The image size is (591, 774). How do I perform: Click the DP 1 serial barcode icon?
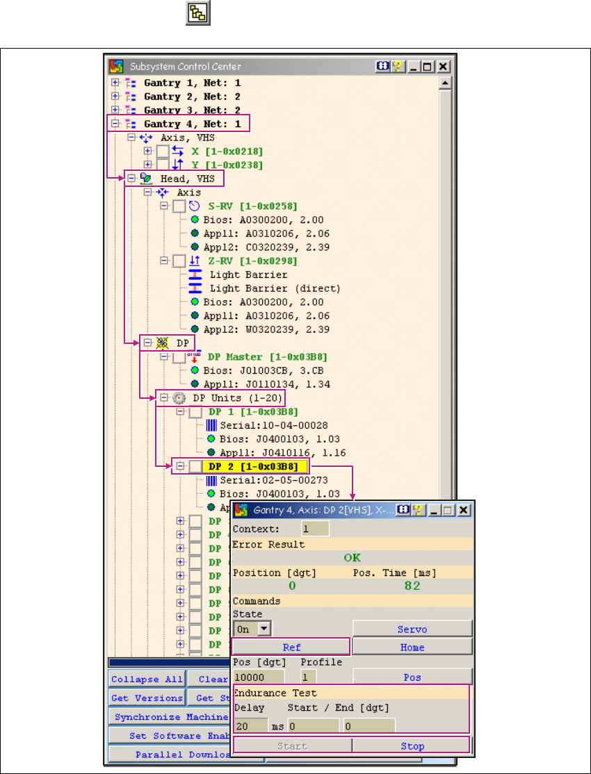point(212,425)
